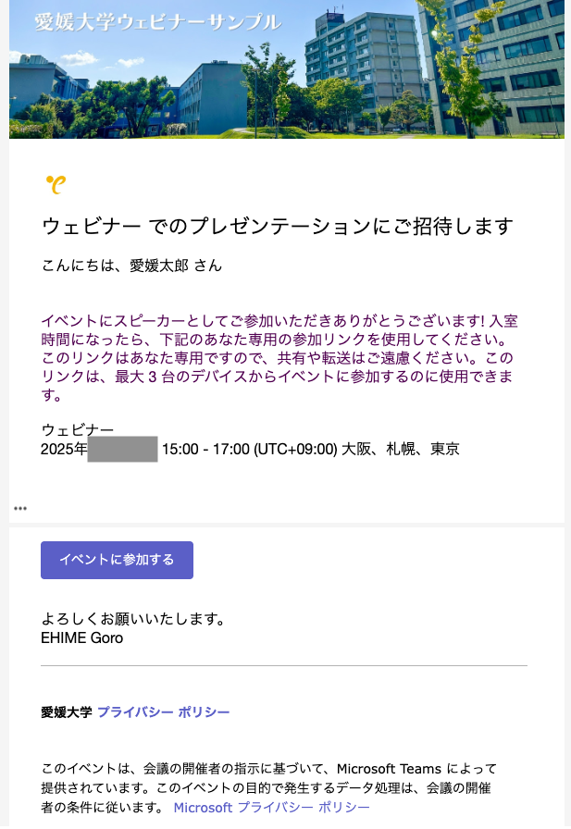This screenshot has height=829, width=571.
Task: Click the ご招待します invitation heading
Action: [x=278, y=226]
